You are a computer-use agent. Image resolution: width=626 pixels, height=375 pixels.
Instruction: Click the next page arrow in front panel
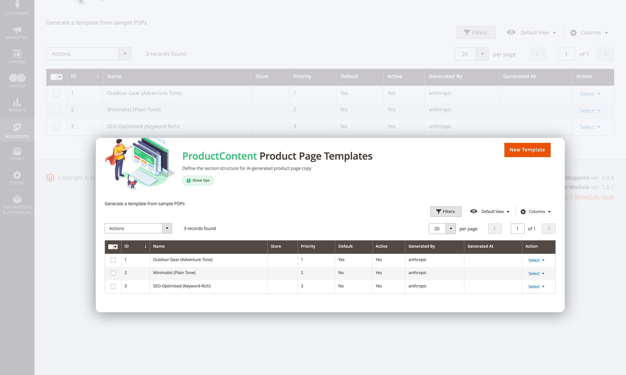pos(549,229)
